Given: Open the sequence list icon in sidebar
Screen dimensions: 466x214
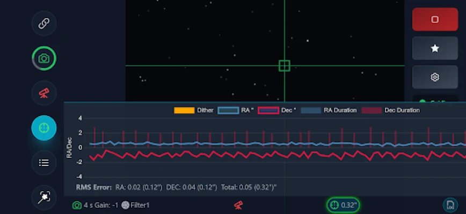Looking at the screenshot, I should coord(43,163).
